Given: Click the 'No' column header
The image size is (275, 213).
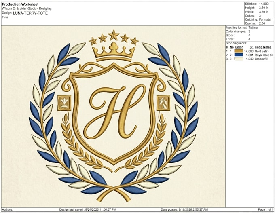Looking at the screenshot, I should point(232,47).
